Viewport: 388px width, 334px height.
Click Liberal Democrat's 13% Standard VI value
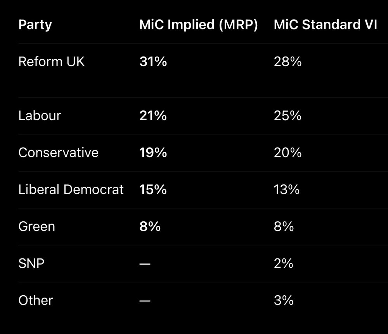[x=286, y=189]
